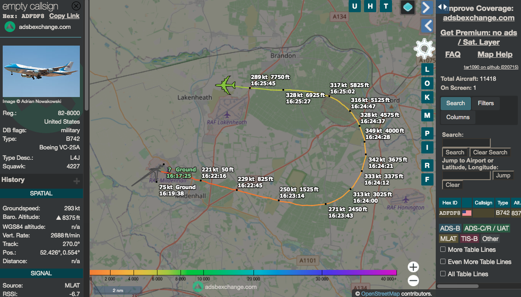This screenshot has width=521, height=297.
Task: Toggle the T map button
Action: point(386,6)
